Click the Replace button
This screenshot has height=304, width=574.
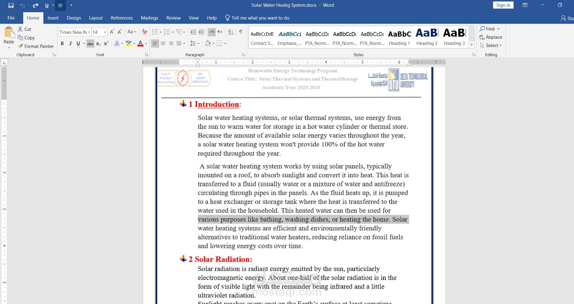(x=490, y=37)
